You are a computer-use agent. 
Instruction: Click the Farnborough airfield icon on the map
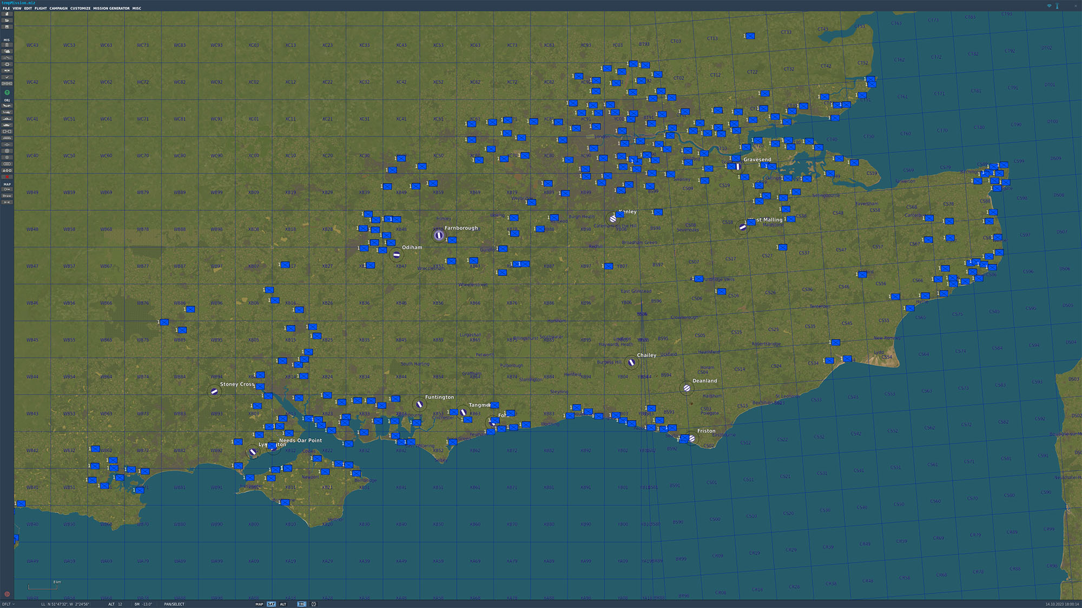(x=437, y=235)
